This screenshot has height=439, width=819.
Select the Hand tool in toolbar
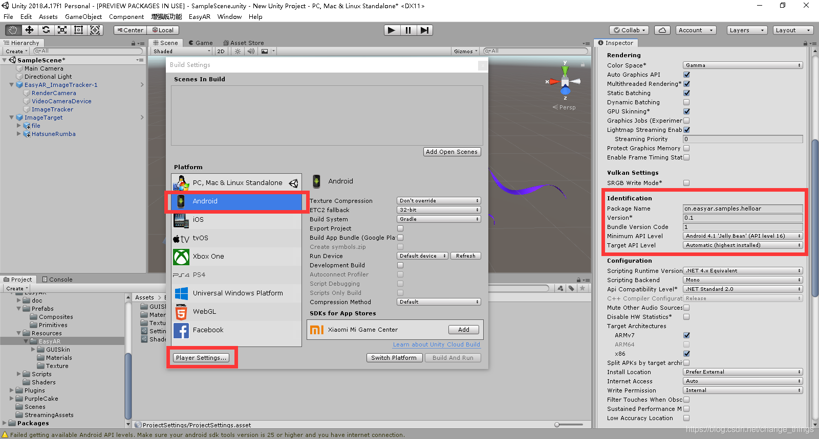13,30
